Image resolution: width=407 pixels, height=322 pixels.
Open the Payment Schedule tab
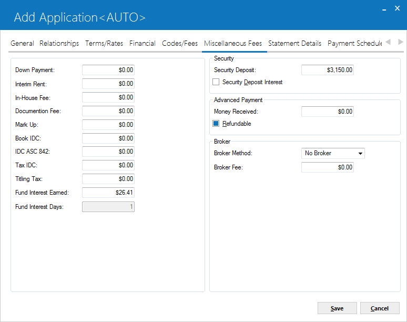coord(354,43)
